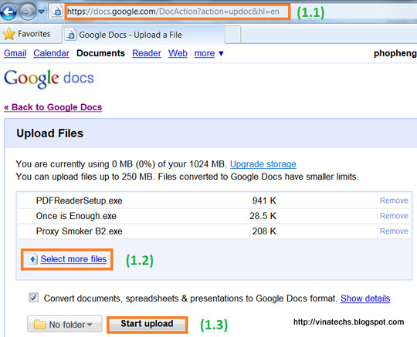417x337 pixels.
Task: Click the Select more files link
Action: (73, 259)
